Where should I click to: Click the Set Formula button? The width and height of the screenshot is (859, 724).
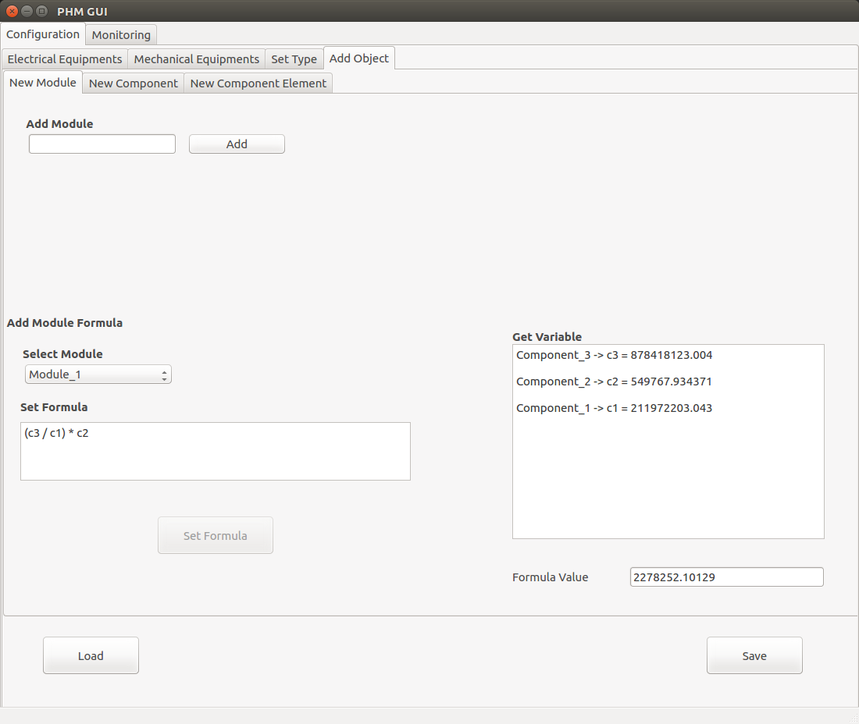(x=216, y=535)
